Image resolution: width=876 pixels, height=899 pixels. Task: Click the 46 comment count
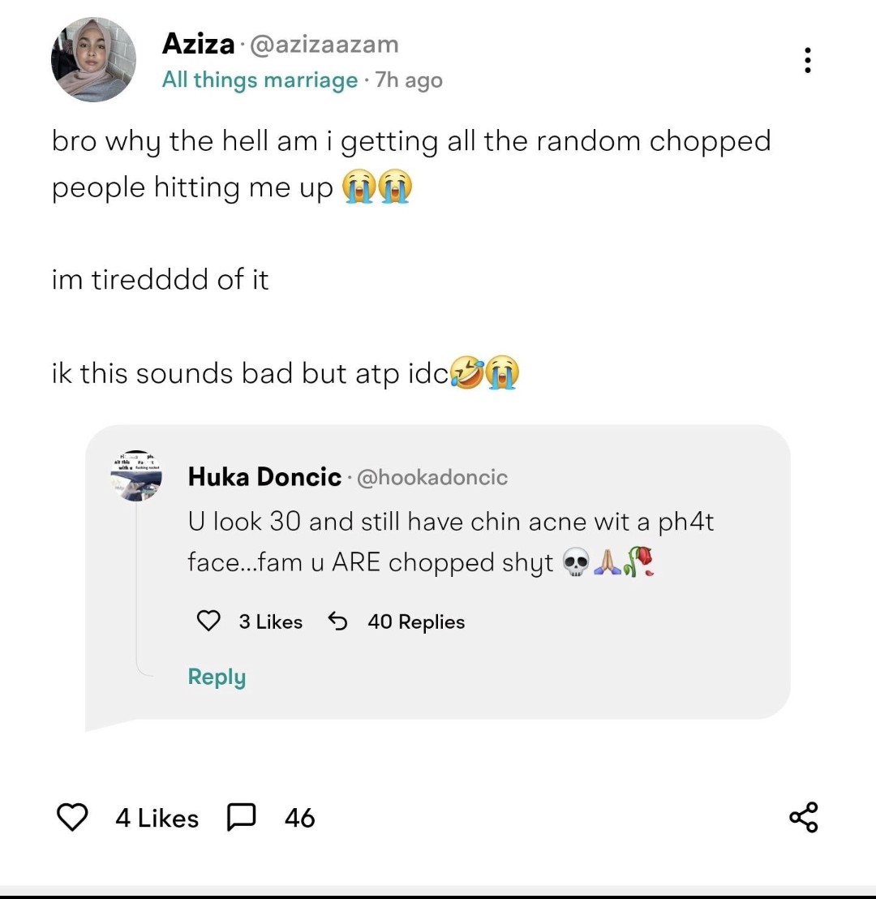click(299, 818)
